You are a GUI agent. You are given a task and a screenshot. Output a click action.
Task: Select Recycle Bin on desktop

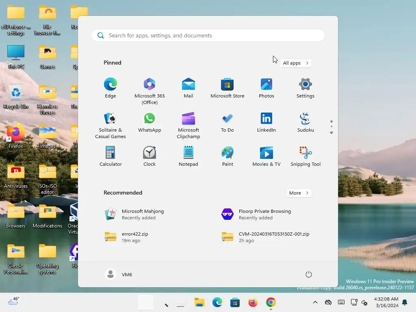(x=16, y=97)
